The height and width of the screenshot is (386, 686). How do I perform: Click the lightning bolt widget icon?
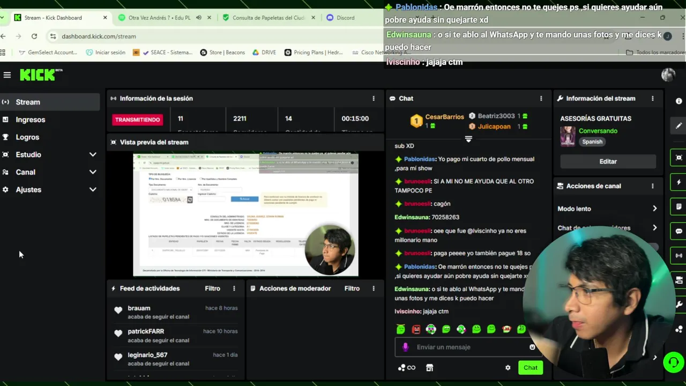pos(678,182)
